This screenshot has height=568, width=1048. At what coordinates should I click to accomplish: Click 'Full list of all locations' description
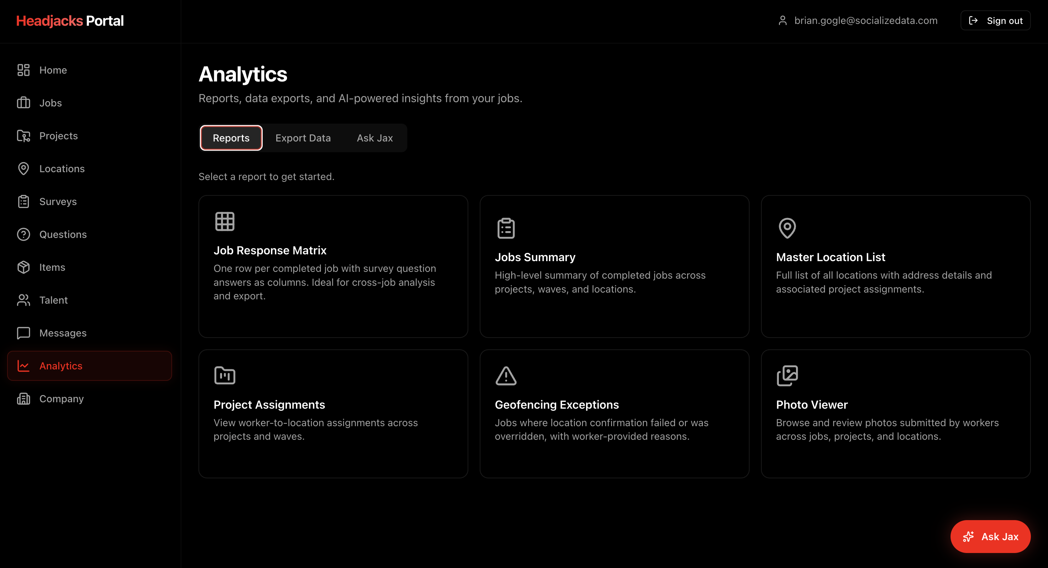click(884, 282)
